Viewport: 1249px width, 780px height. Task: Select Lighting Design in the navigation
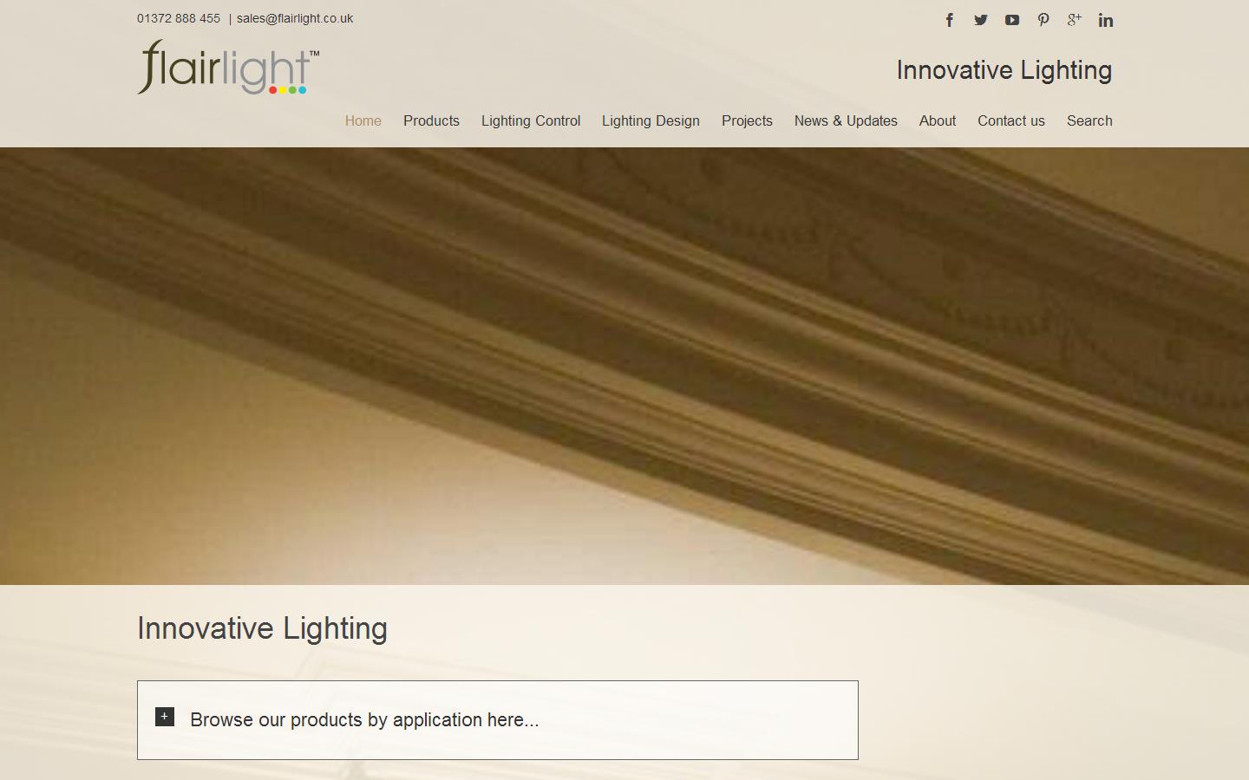[651, 121]
